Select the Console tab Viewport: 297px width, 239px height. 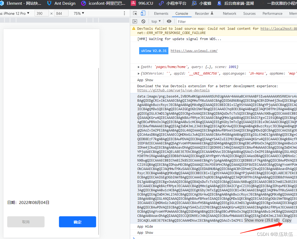(182, 13)
